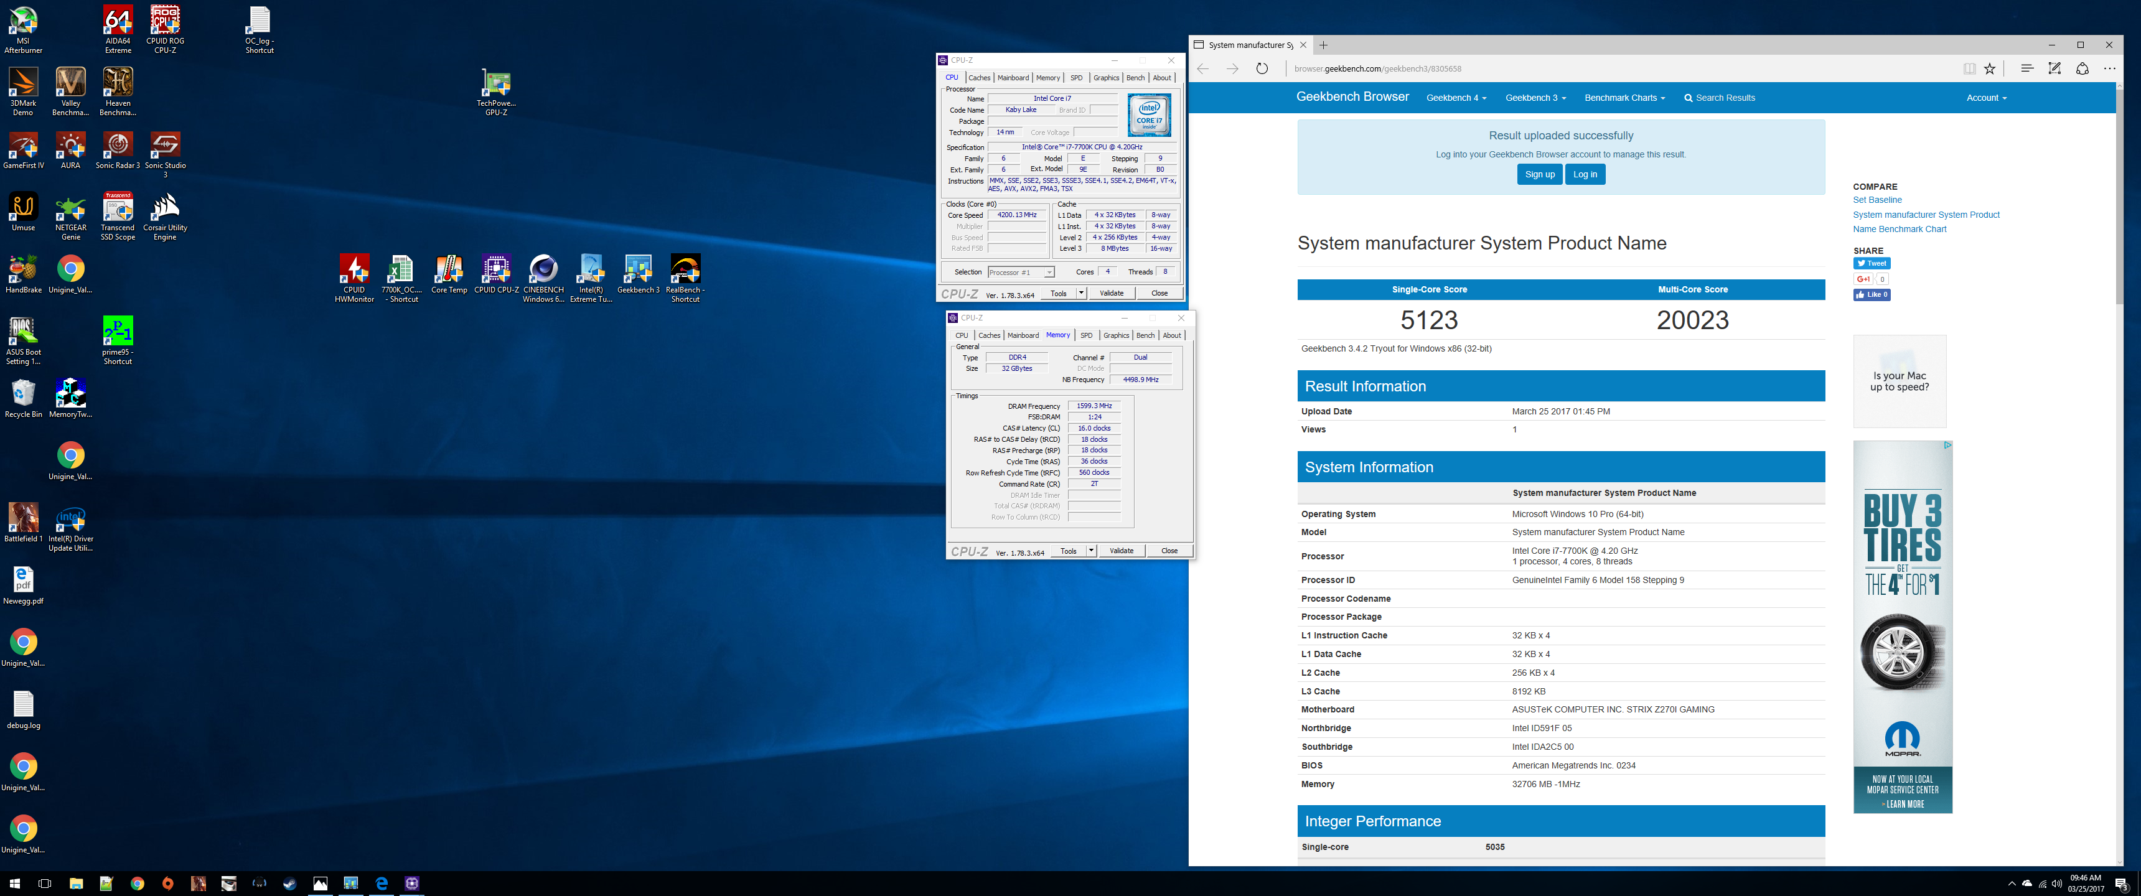Click taskbar clock showing 09:46 AM

click(2086, 884)
